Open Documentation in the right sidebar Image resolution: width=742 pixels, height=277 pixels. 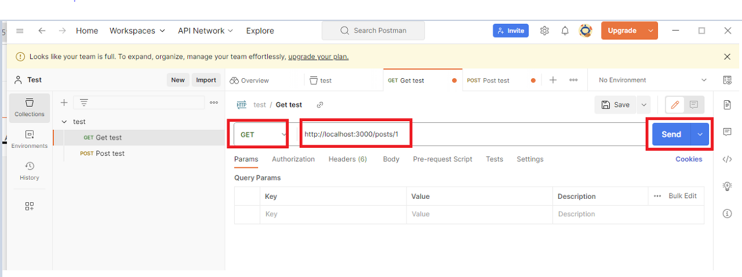728,105
